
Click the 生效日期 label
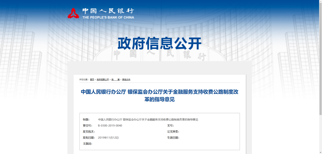click(173, 138)
